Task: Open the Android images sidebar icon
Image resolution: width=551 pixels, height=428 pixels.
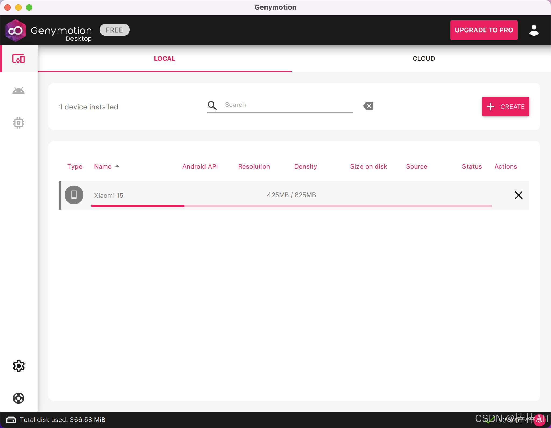Action: click(x=19, y=91)
